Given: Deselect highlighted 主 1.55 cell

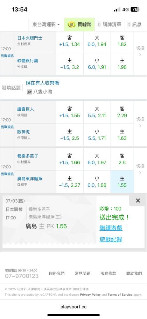Looking at the screenshot, I should [122, 182].
